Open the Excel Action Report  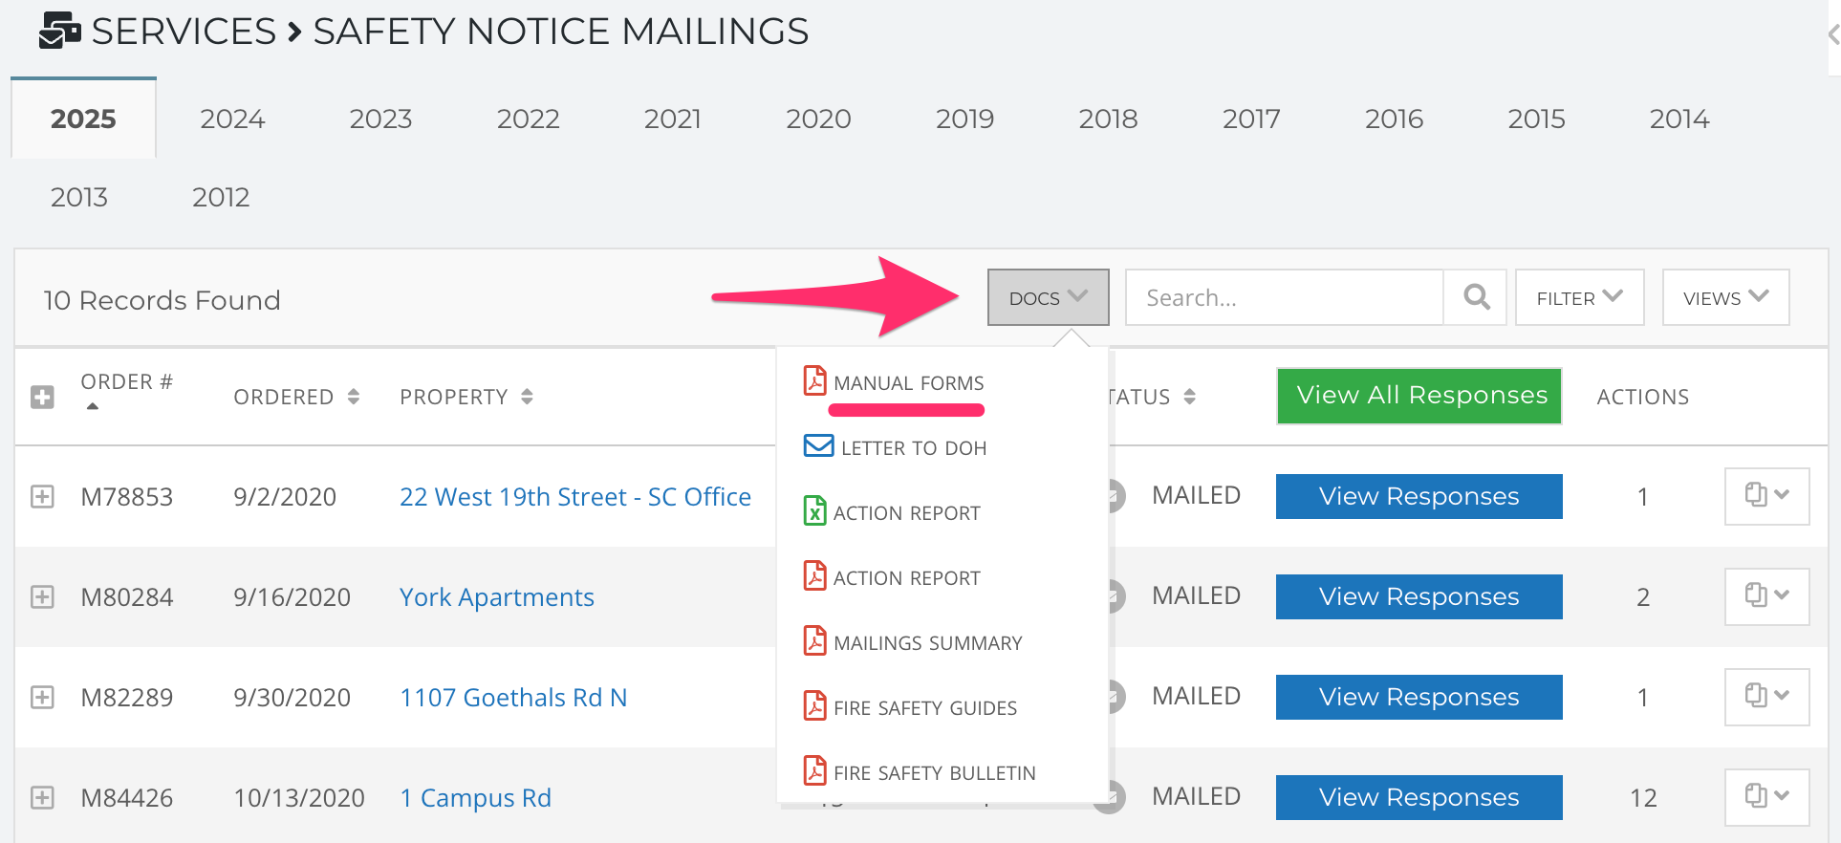point(892,512)
